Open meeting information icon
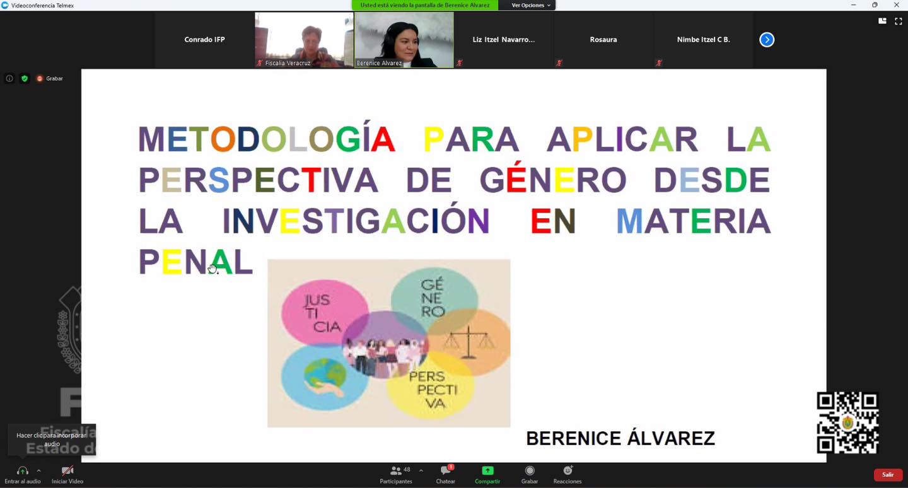This screenshot has height=488, width=908. coord(9,79)
